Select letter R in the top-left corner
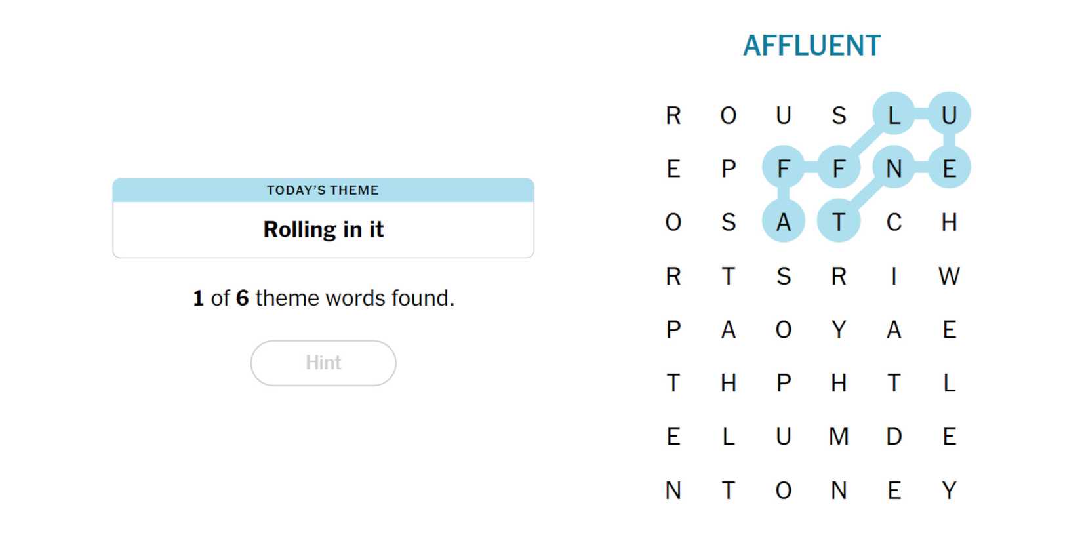Image resolution: width=1082 pixels, height=541 pixels. (673, 115)
